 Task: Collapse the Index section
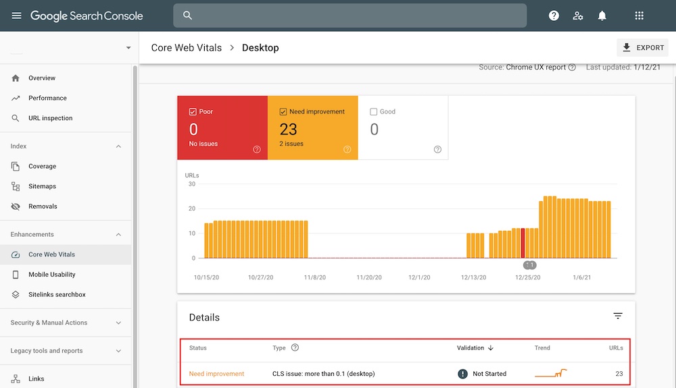tap(119, 146)
